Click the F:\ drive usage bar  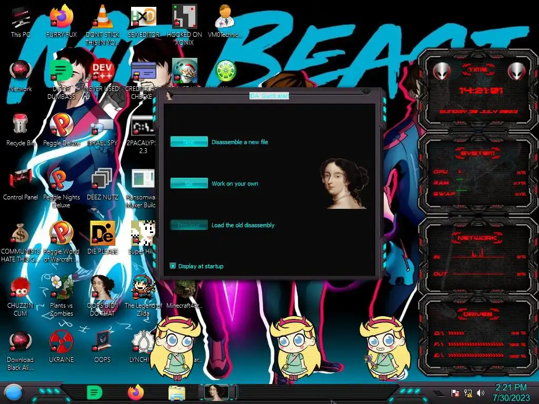coord(476,344)
